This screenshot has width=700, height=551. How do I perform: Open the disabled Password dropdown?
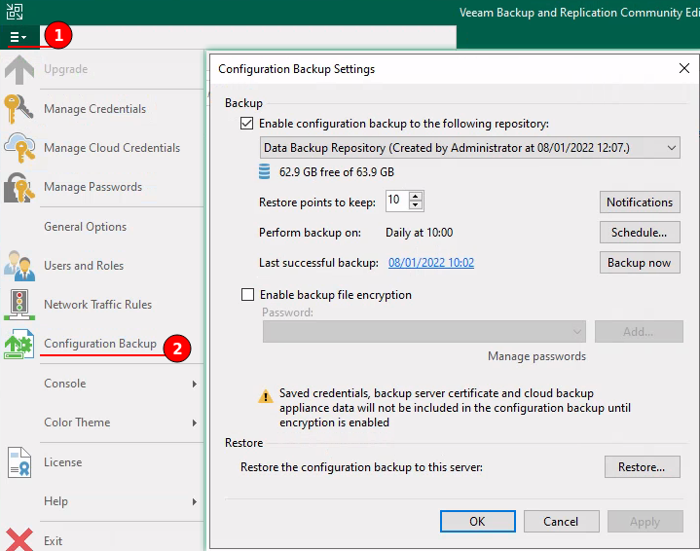pos(424,332)
